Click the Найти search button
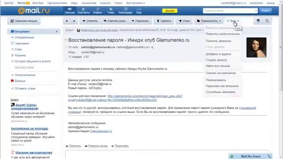The height and width of the screenshot is (159, 283). point(265,11)
